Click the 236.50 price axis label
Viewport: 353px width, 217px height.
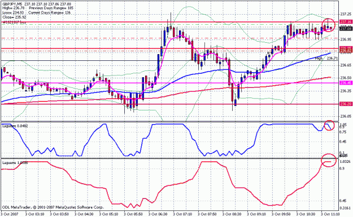[346, 78]
